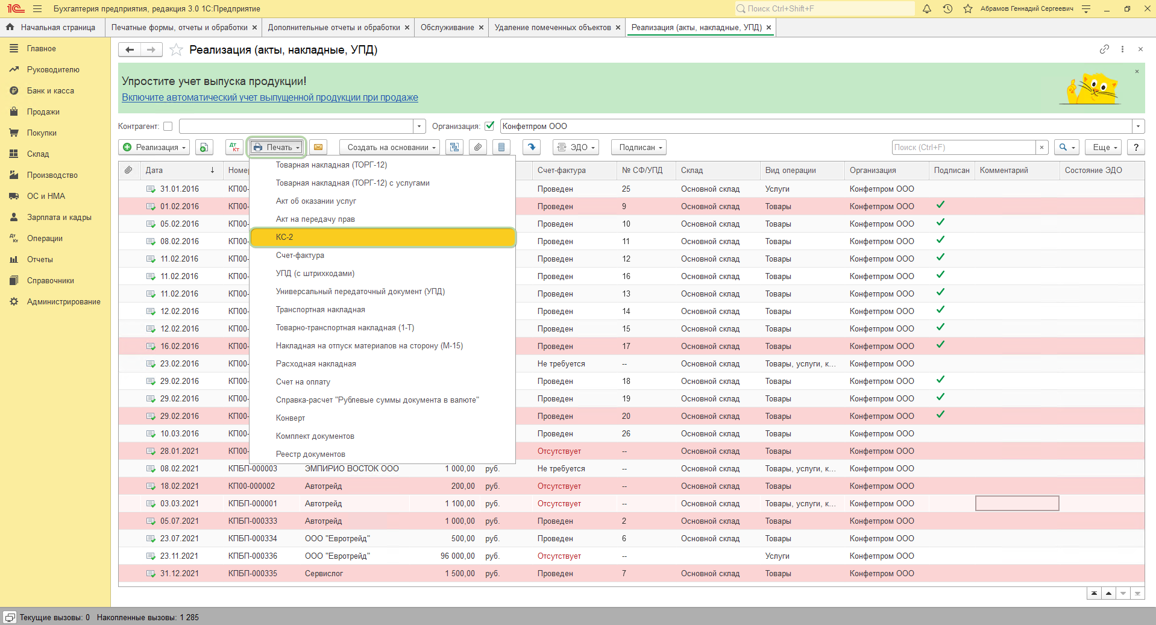The height and width of the screenshot is (625, 1156).
Task: Switch to the Обслуживание tab
Action: [447, 28]
